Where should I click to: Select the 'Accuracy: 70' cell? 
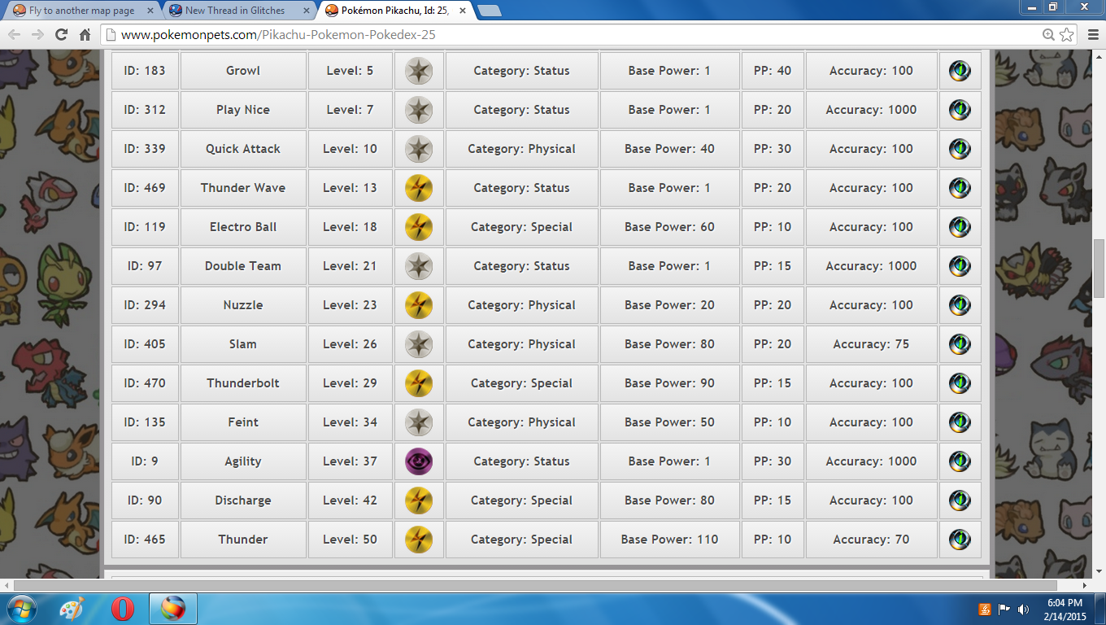click(872, 540)
